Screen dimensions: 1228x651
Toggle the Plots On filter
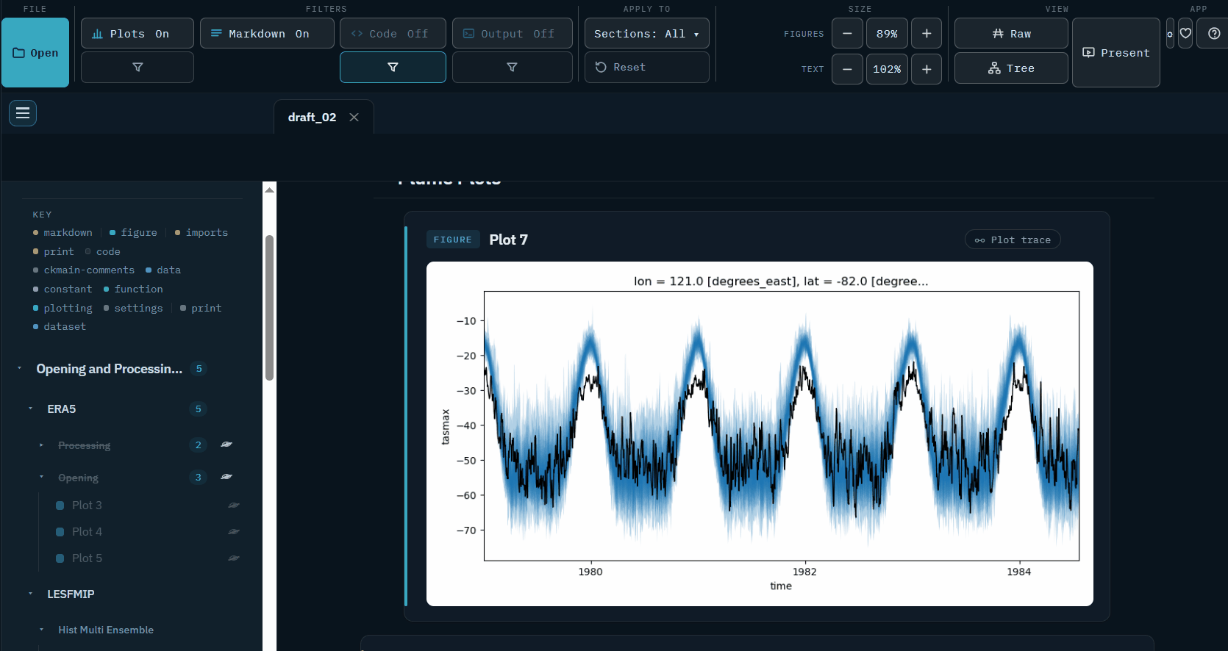[x=138, y=34]
